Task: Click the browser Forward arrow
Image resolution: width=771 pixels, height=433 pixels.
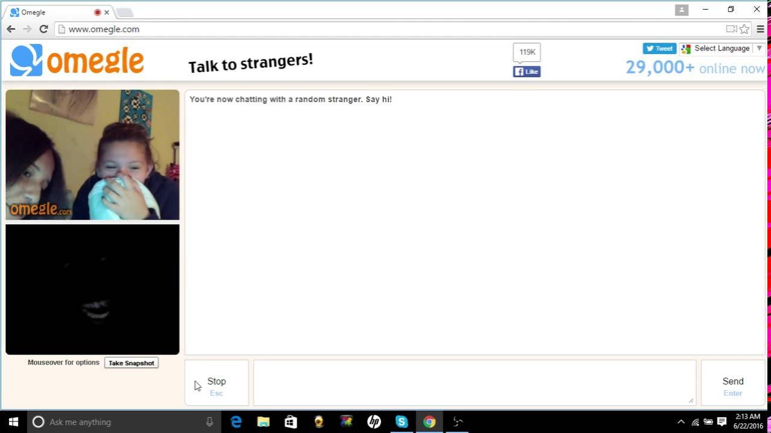Action: pos(27,29)
